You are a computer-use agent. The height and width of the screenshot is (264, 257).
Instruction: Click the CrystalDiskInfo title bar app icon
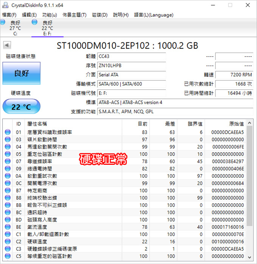pyautogui.click(x=5, y=5)
